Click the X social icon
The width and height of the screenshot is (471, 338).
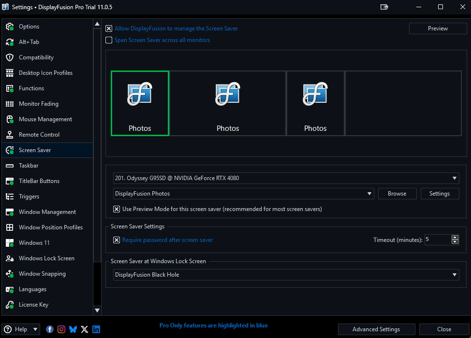pos(85,329)
